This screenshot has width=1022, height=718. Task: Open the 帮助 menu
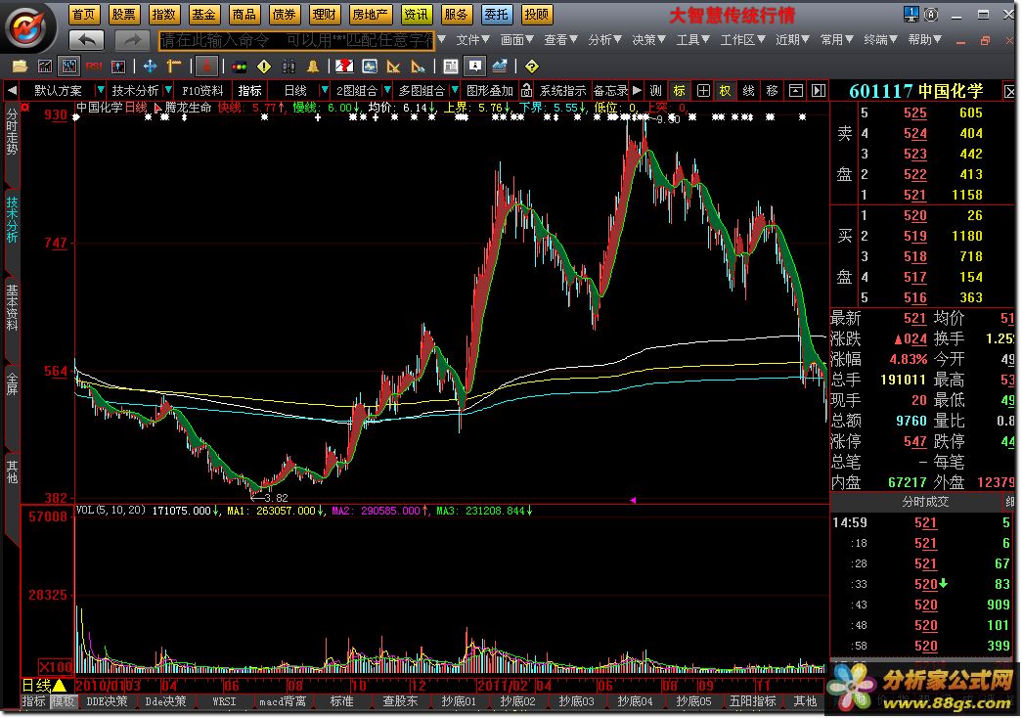(x=925, y=40)
